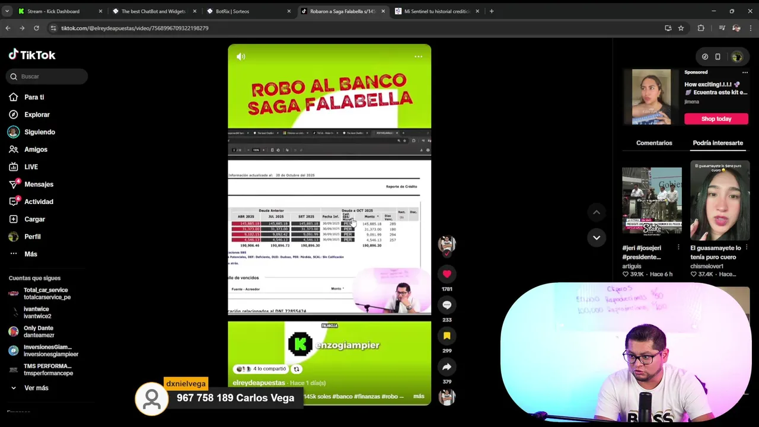Click the TikTok logo

(x=32, y=55)
